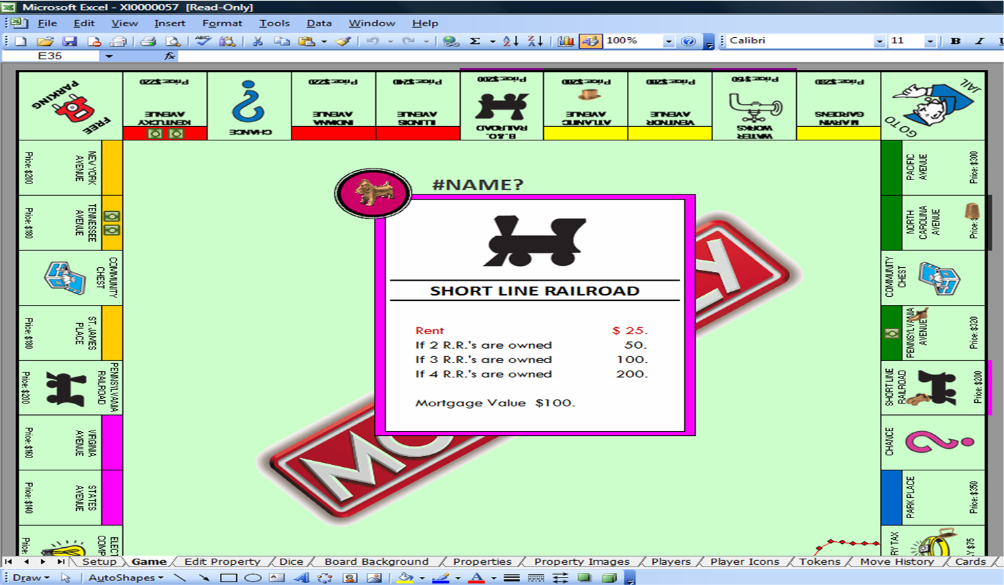
Task: Click the Name Box showing E35
Action: click(x=51, y=56)
